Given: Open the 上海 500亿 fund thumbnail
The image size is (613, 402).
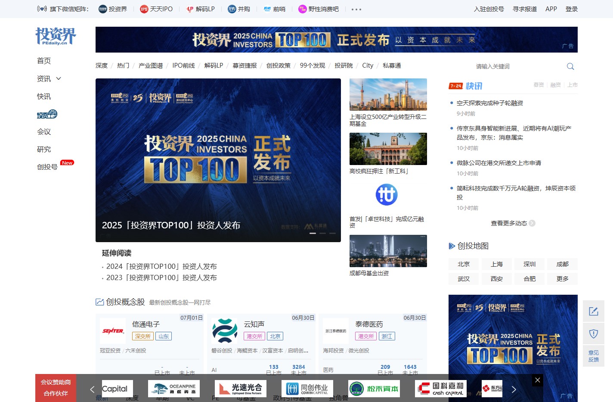Looking at the screenshot, I should 388,94.
